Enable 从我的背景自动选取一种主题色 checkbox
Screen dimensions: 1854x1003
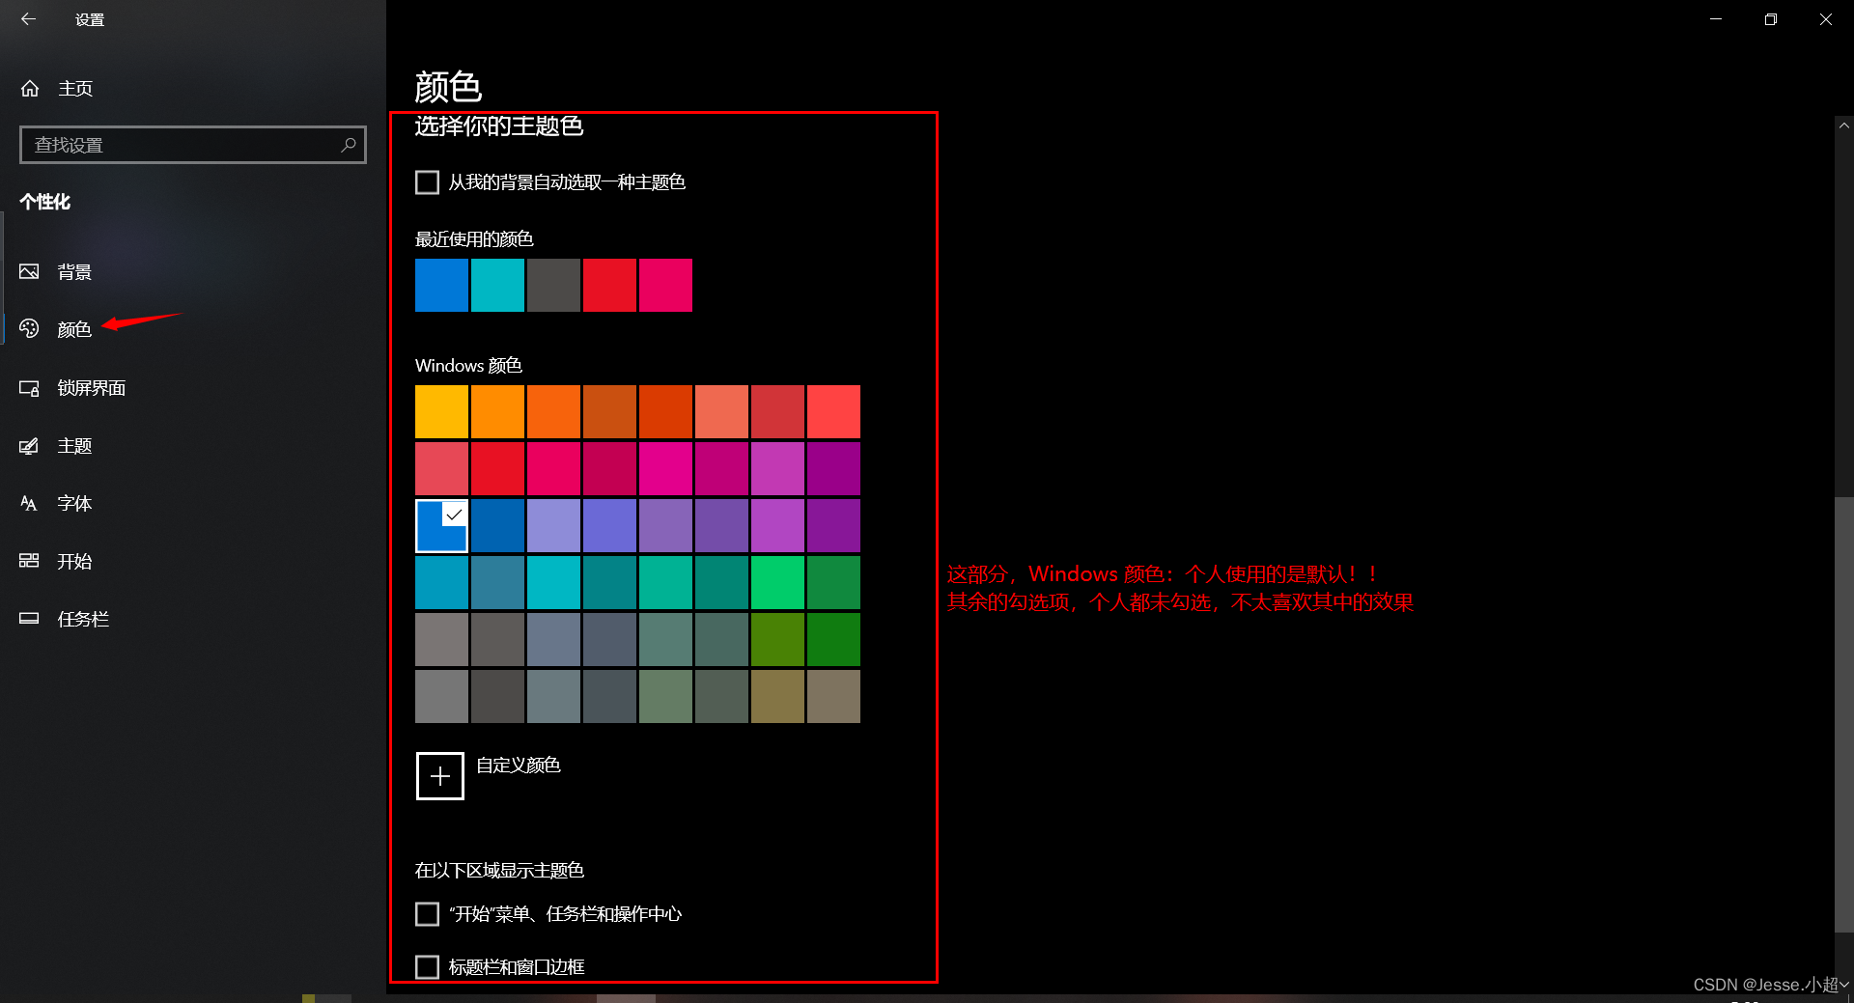427,182
